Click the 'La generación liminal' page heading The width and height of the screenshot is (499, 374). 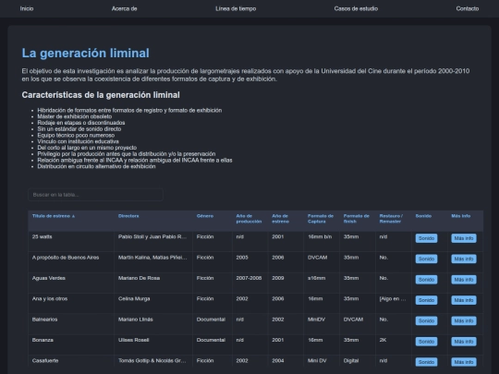click(x=86, y=54)
